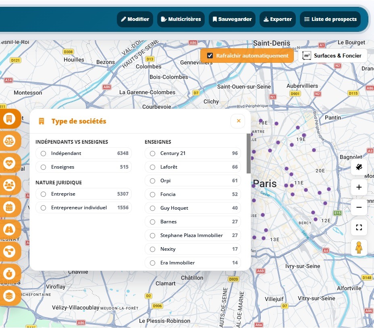Open the building company-type sidebar icon

pyautogui.click(x=9, y=119)
